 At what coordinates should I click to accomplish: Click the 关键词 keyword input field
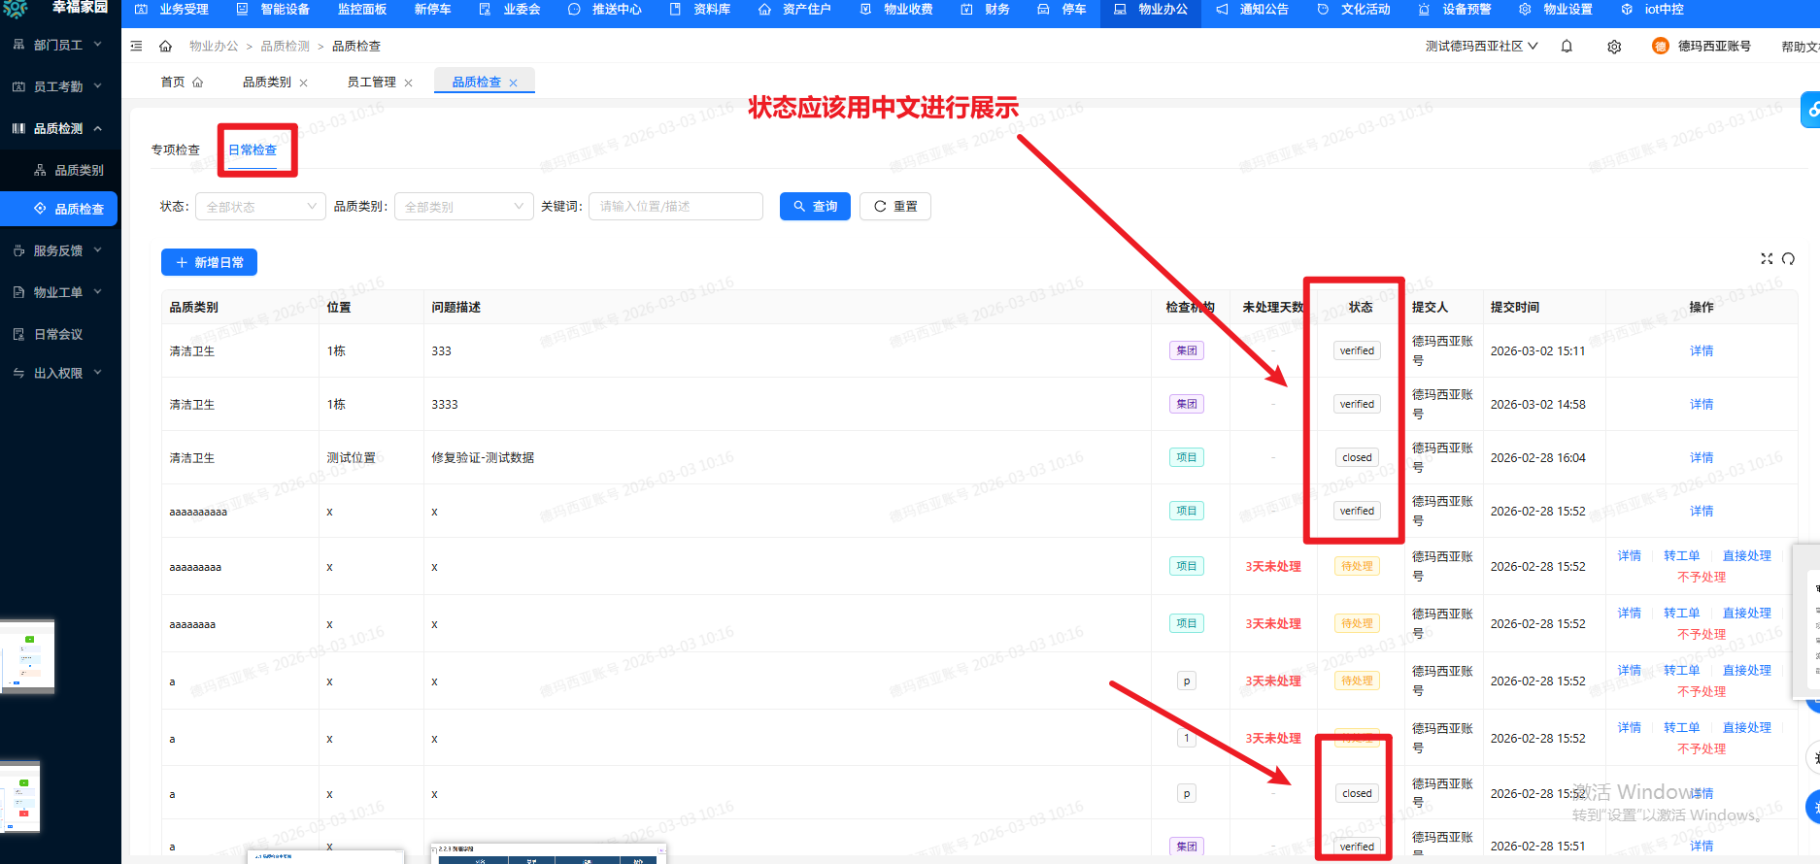pyautogui.click(x=675, y=207)
